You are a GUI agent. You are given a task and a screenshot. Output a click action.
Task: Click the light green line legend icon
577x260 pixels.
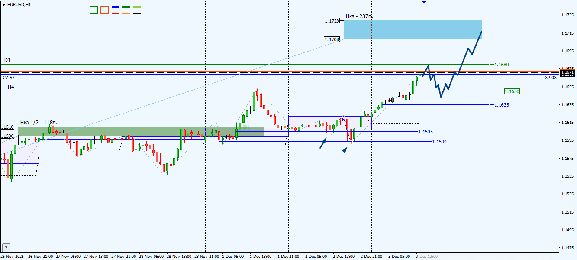(x=137, y=7)
